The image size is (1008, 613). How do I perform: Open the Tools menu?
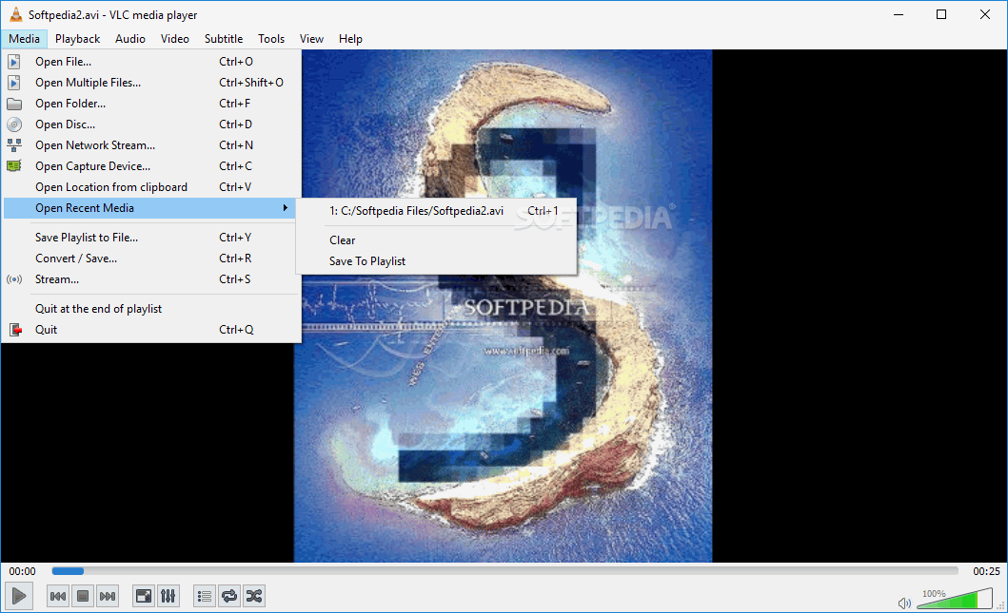pos(271,39)
